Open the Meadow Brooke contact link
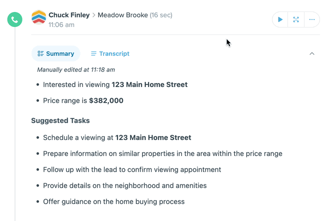 tap(122, 15)
